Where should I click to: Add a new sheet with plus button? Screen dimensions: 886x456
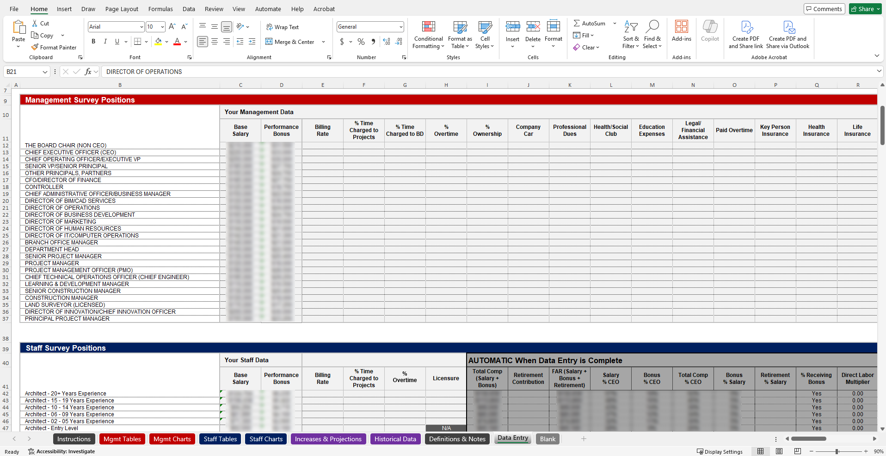(584, 439)
